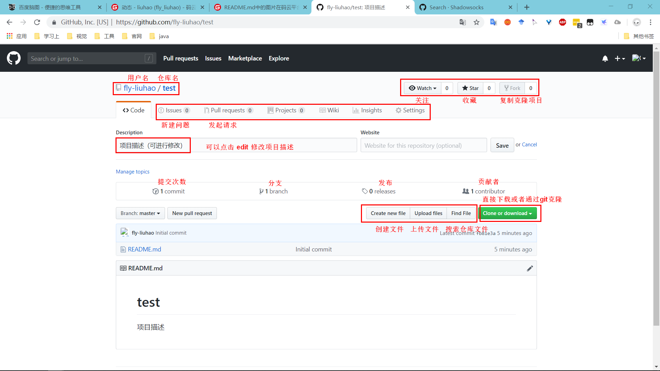This screenshot has width=660, height=371.
Task: Star the test repository
Action: coord(470,88)
